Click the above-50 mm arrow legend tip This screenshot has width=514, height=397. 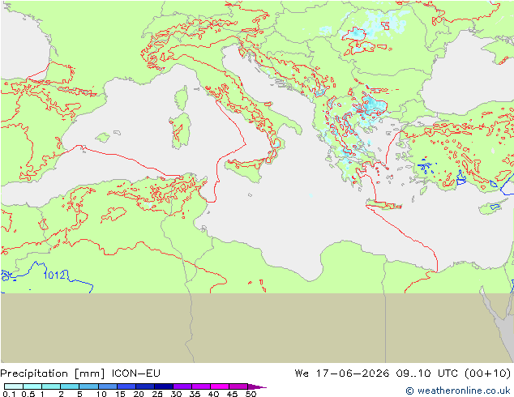click(x=257, y=386)
